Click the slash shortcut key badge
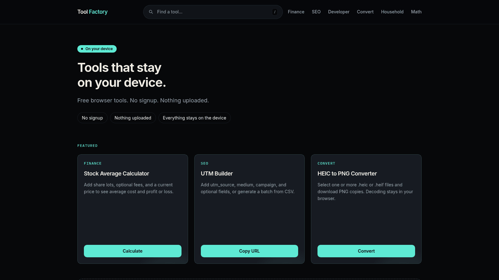The width and height of the screenshot is (499, 280). tap(275, 12)
